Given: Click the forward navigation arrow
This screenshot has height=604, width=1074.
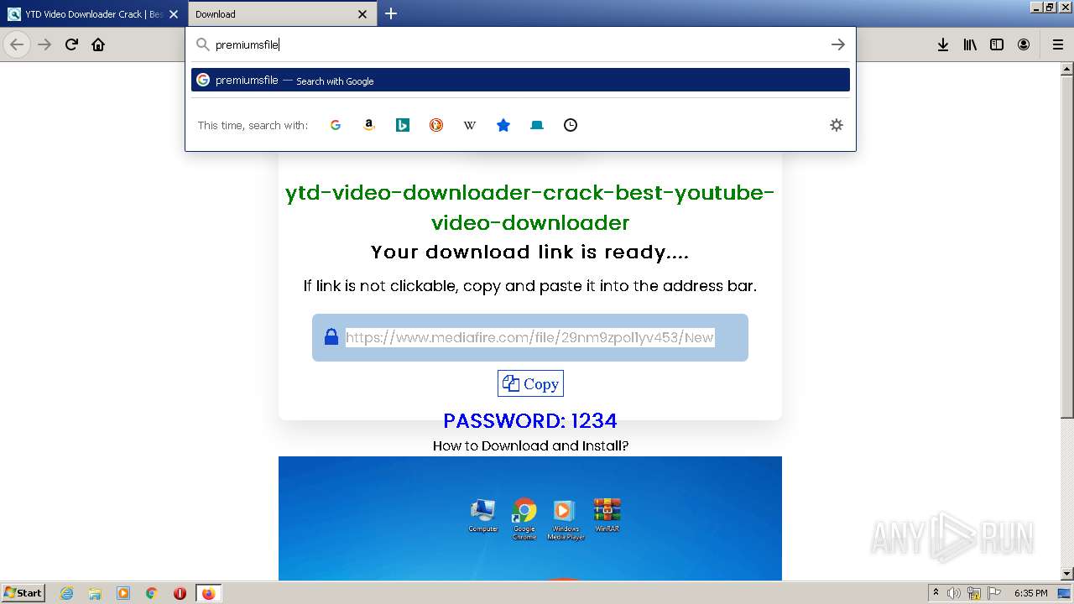Looking at the screenshot, I should [x=44, y=44].
